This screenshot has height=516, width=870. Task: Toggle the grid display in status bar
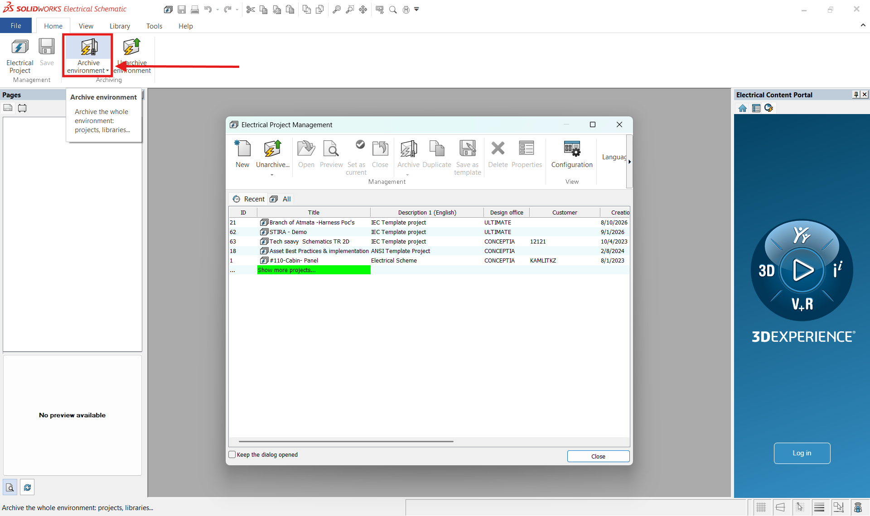761,507
